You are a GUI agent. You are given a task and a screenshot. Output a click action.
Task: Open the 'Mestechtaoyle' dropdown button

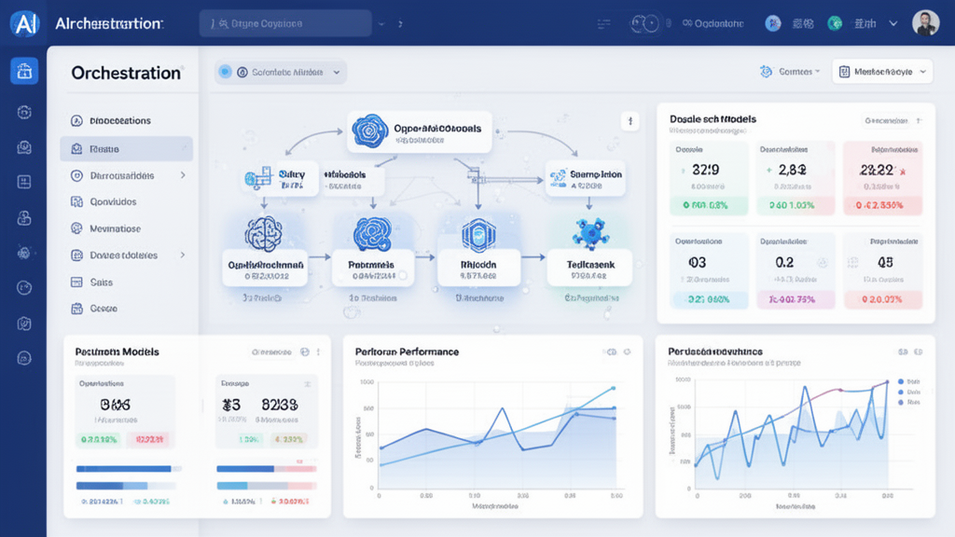[x=882, y=72]
